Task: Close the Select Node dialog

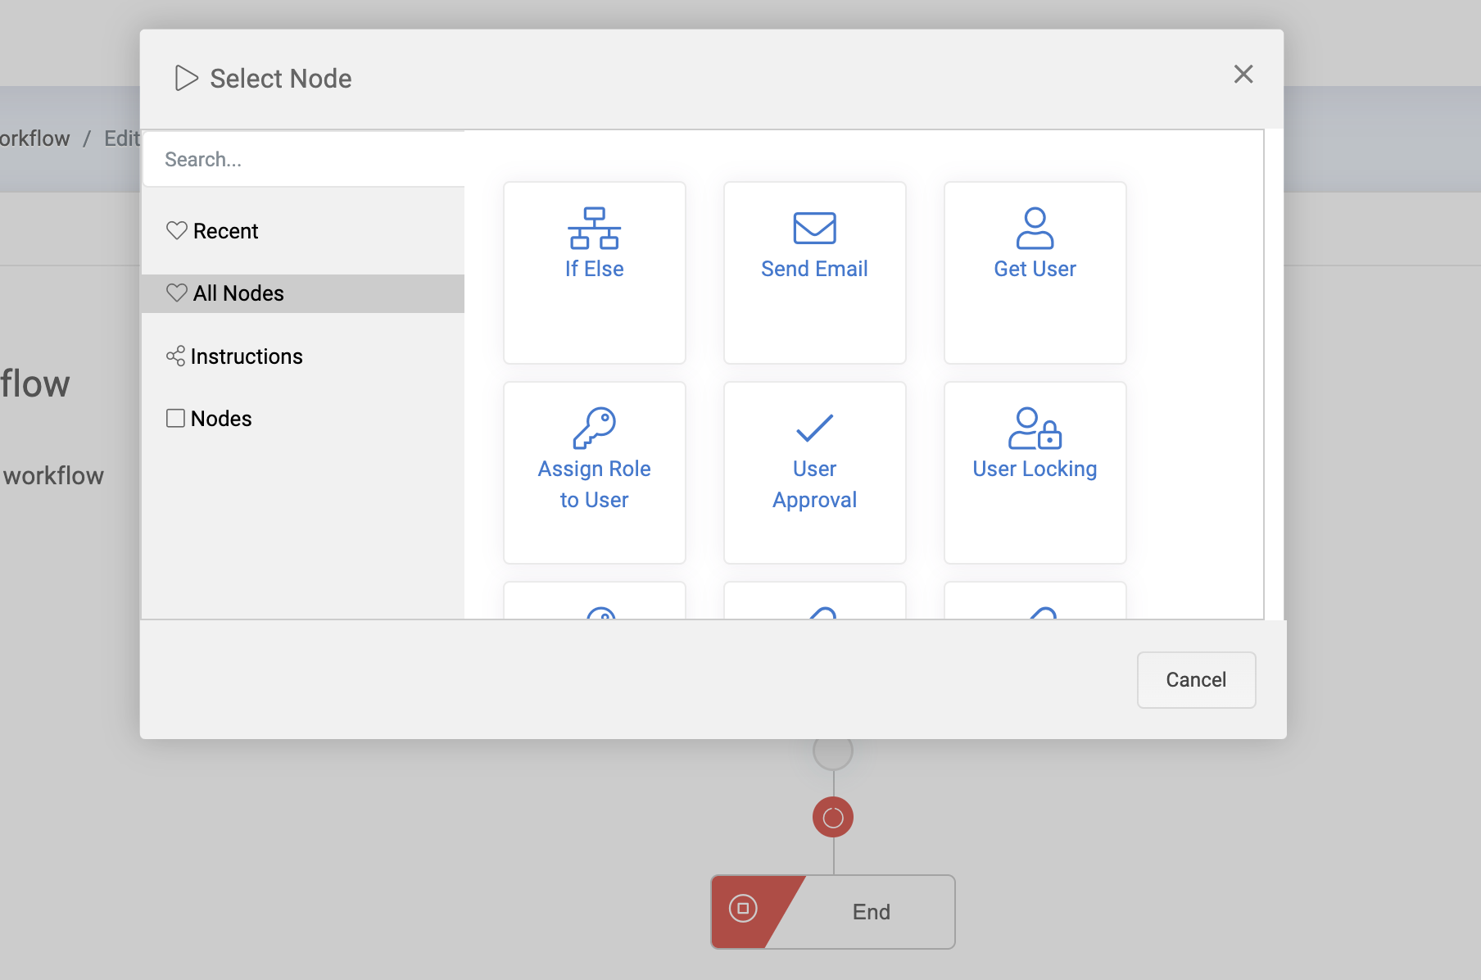Action: pyautogui.click(x=1243, y=75)
